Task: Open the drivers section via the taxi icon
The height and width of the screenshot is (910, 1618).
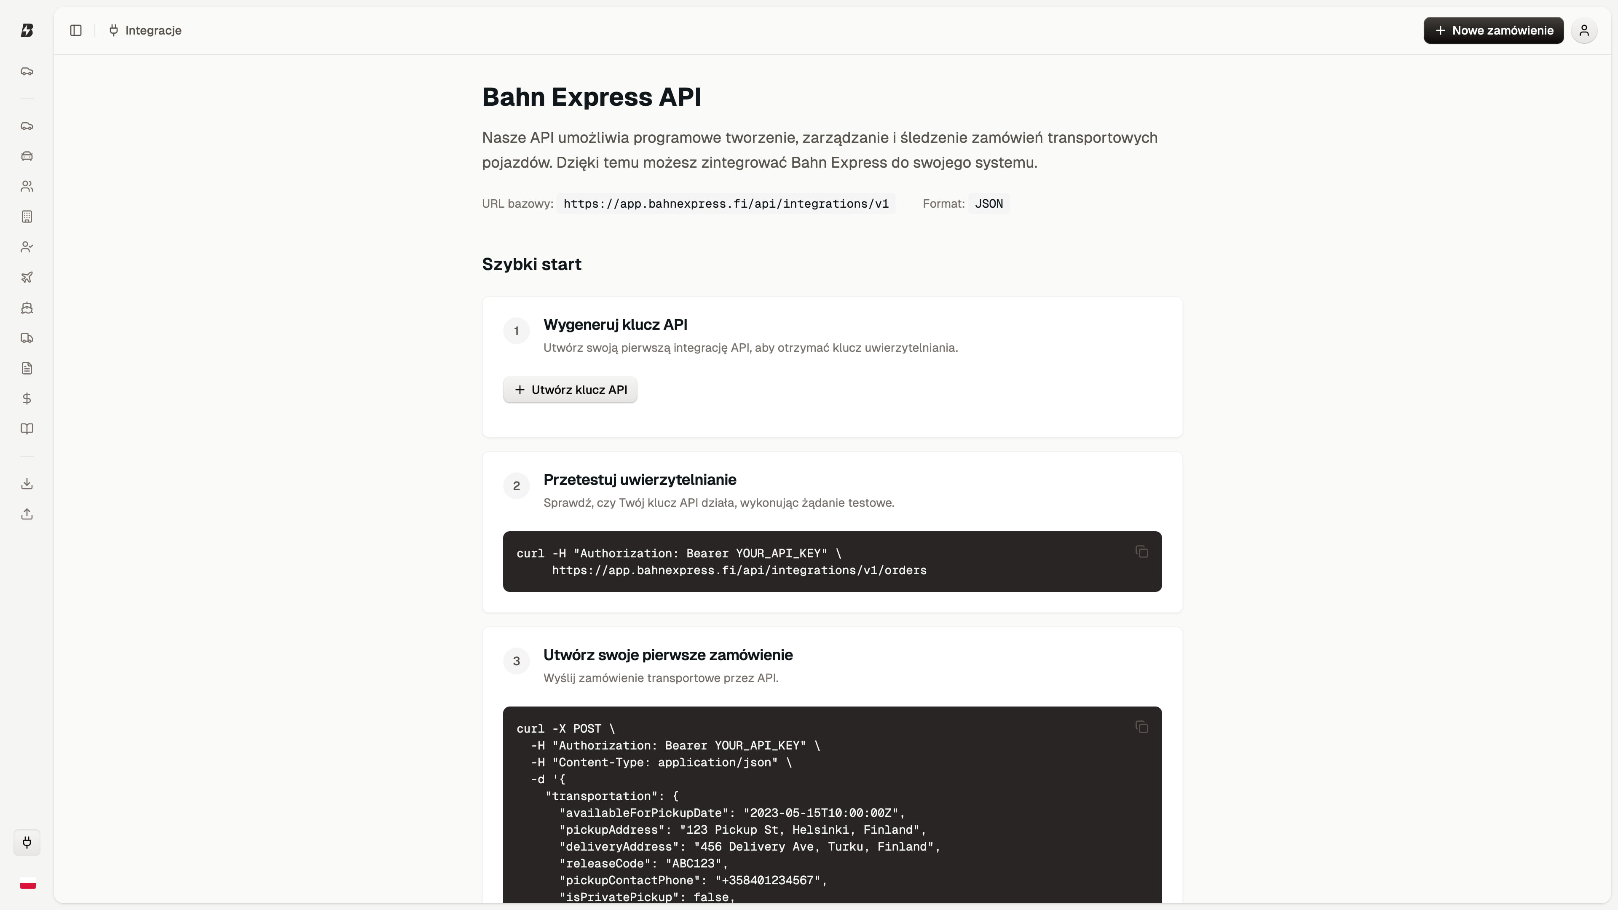Action: coord(27,156)
